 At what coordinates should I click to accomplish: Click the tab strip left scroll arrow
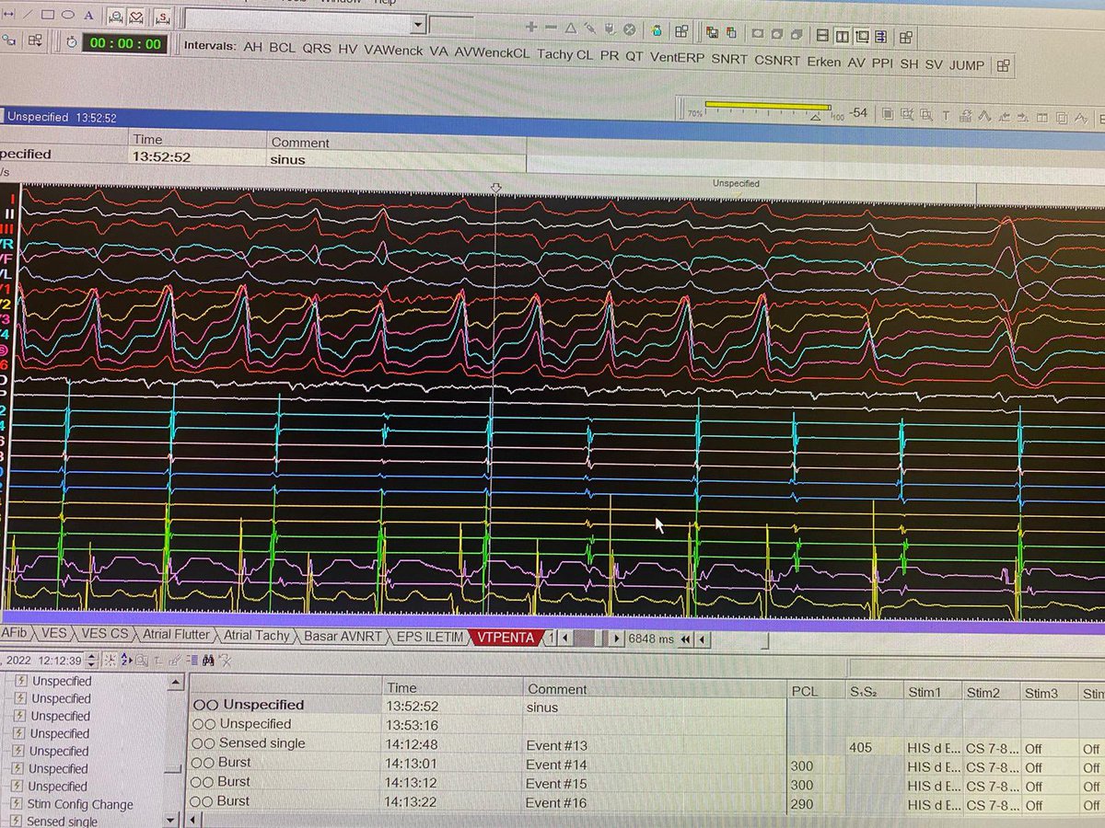click(565, 638)
